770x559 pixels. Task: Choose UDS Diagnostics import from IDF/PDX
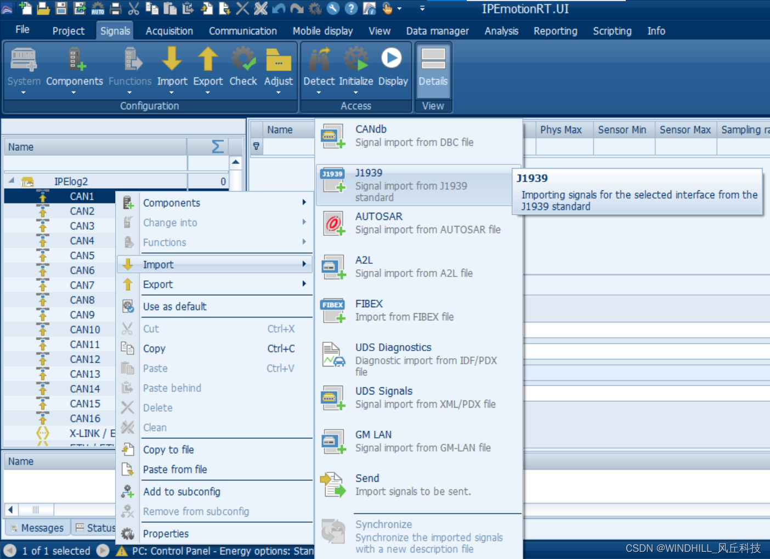[x=419, y=359]
